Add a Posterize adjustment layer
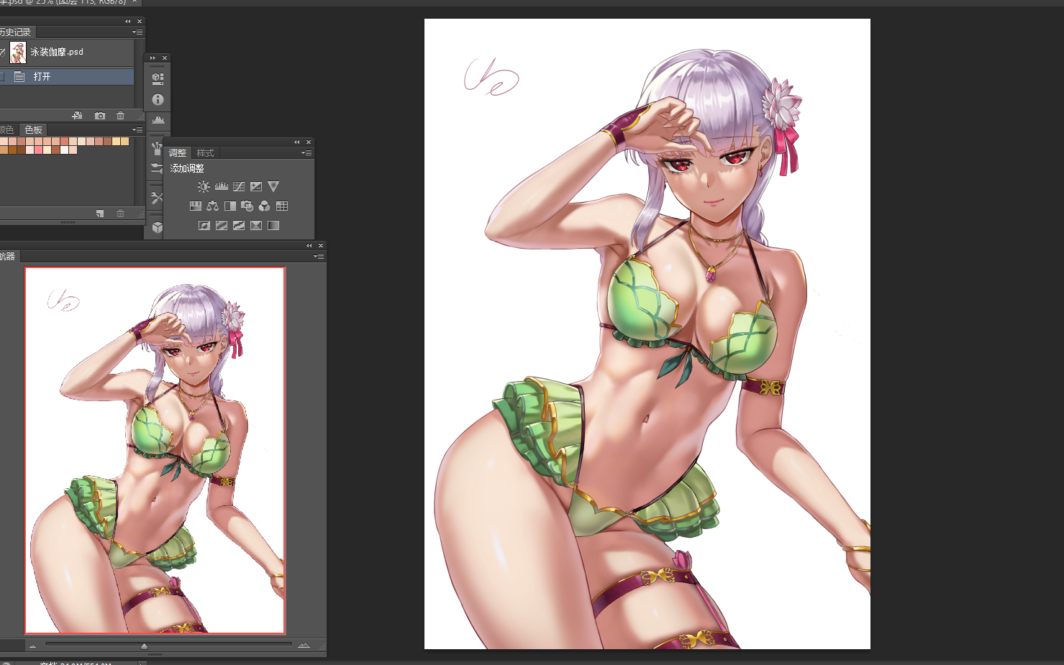Viewport: 1064px width, 665px height. (x=222, y=225)
